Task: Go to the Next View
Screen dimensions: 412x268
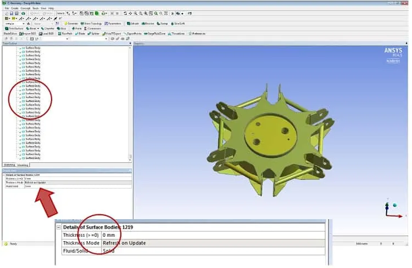Action: [161, 13]
